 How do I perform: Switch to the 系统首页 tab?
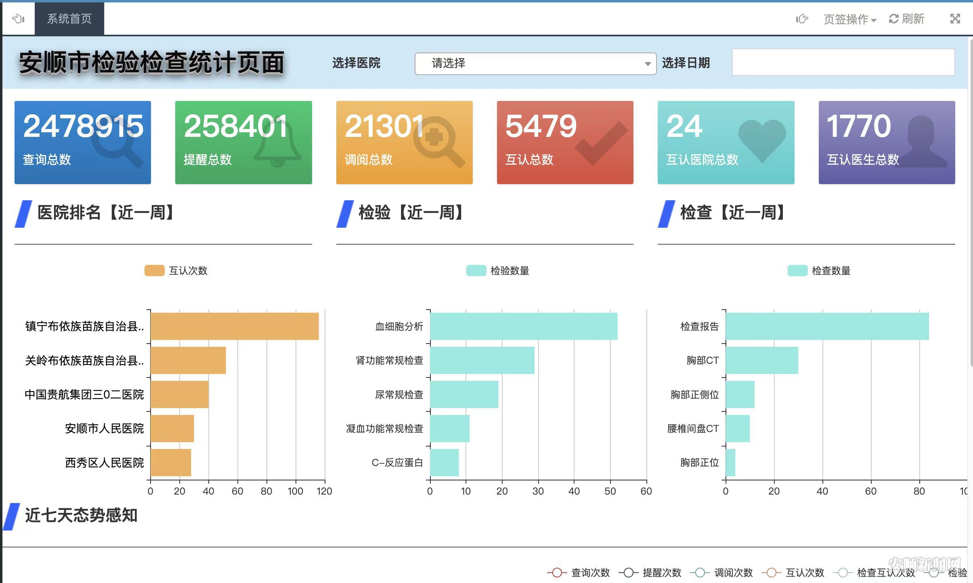pos(69,19)
